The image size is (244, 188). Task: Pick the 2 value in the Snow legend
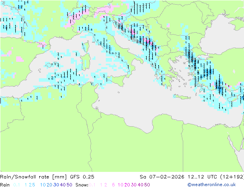(x=106, y=185)
